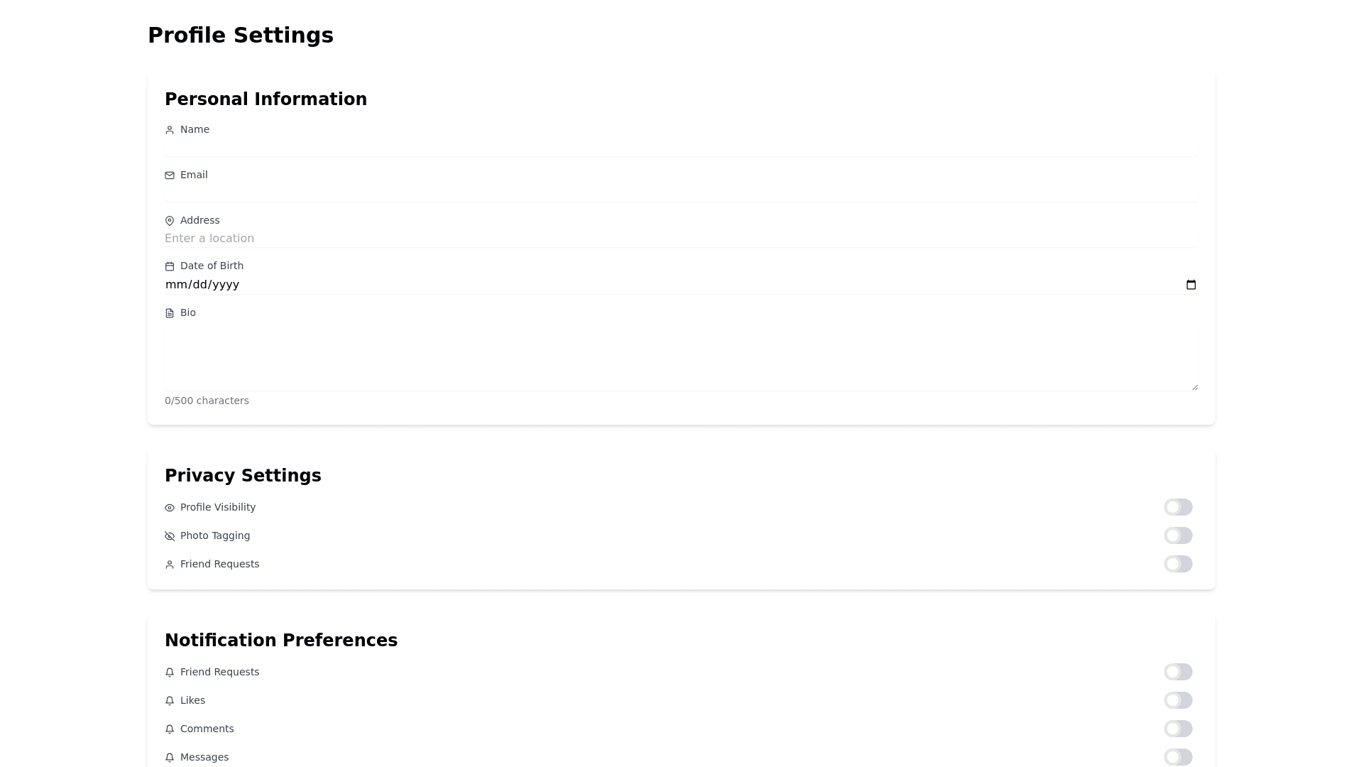The height and width of the screenshot is (767, 1363).
Task: Enable Friend Requests notifications toggle
Action: pos(1178,672)
